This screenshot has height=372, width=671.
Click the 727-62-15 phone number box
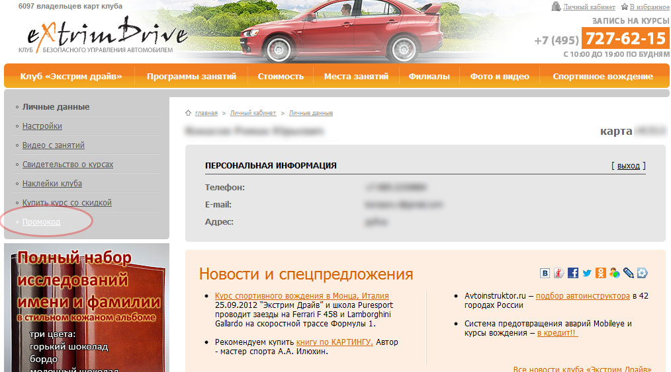pos(625,38)
